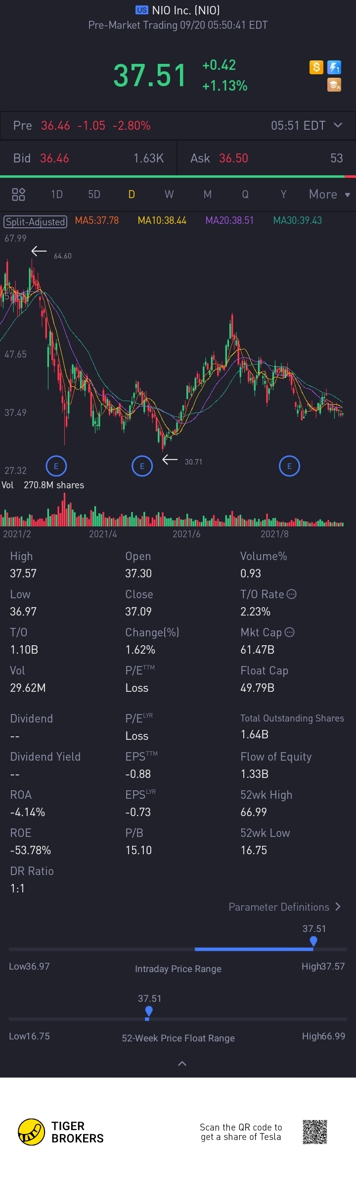Open the More timeframes dropdown
This screenshot has width=356, height=1187.
[329, 194]
